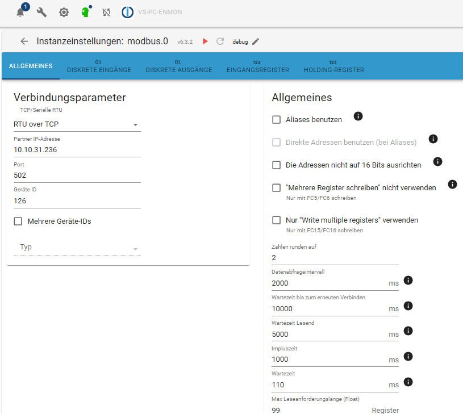Toggle Mehrere Geräte-IDs checkbox
The width and height of the screenshot is (463, 414).
pos(18,221)
